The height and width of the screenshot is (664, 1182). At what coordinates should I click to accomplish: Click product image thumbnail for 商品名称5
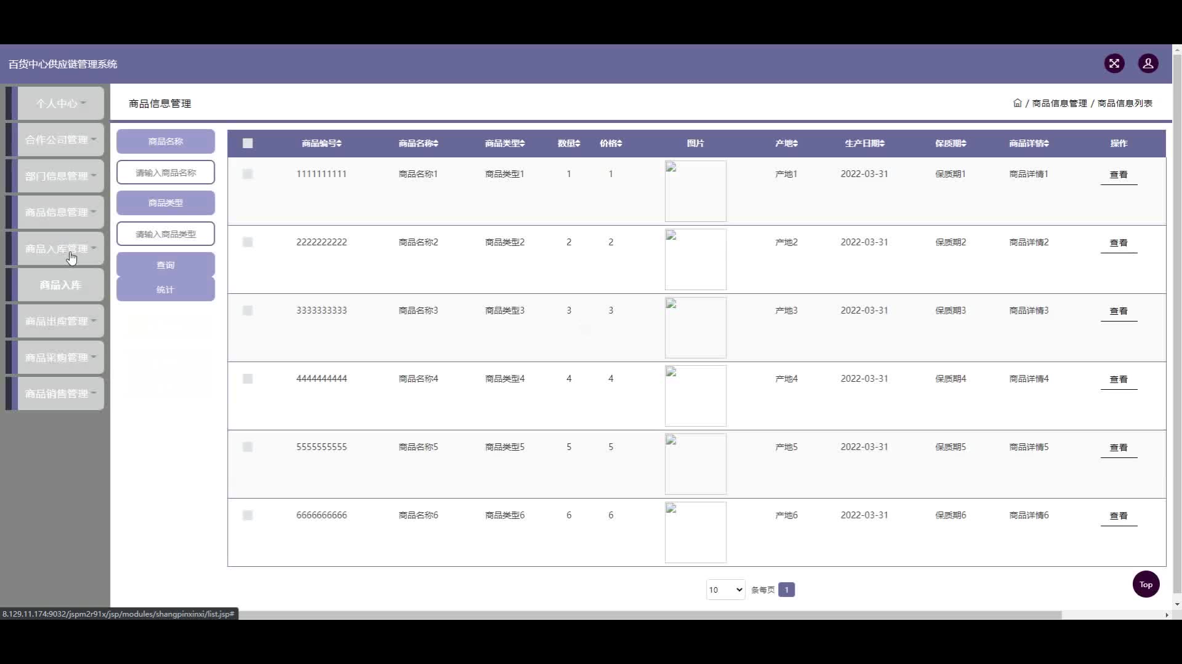point(696,464)
